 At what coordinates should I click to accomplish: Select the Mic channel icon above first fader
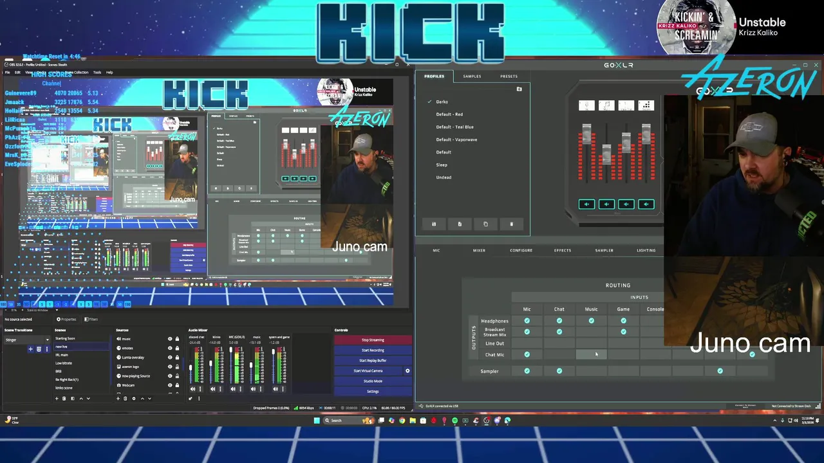(586, 105)
